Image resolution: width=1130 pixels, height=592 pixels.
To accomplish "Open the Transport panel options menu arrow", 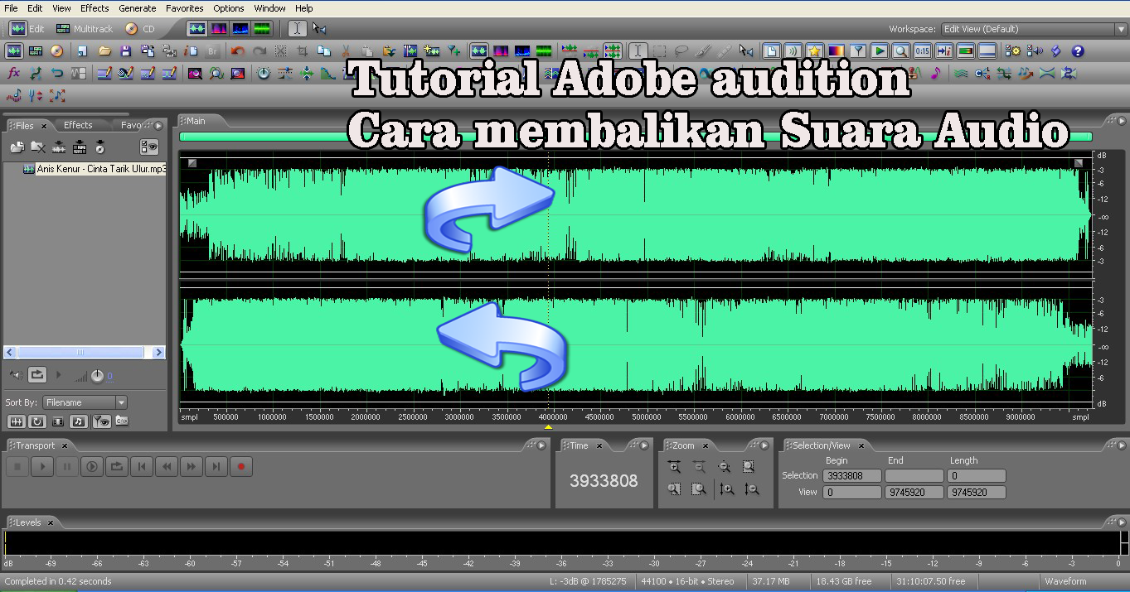I will (x=541, y=445).
